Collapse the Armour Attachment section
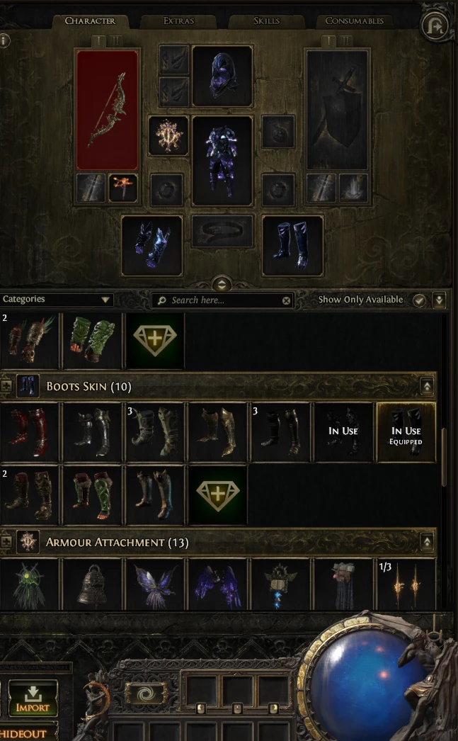The width and height of the screenshot is (458, 741). (427, 542)
